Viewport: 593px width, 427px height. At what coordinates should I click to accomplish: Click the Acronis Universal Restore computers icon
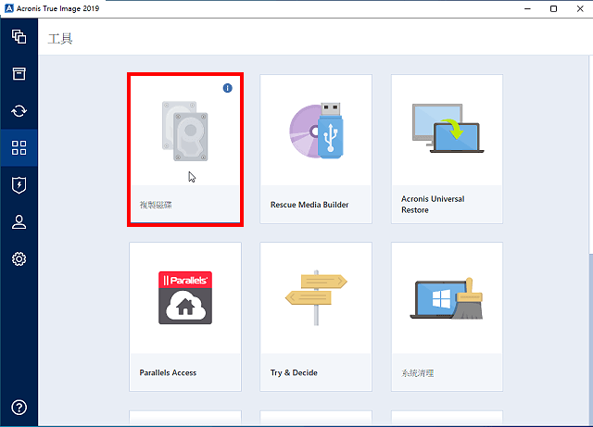(x=447, y=130)
